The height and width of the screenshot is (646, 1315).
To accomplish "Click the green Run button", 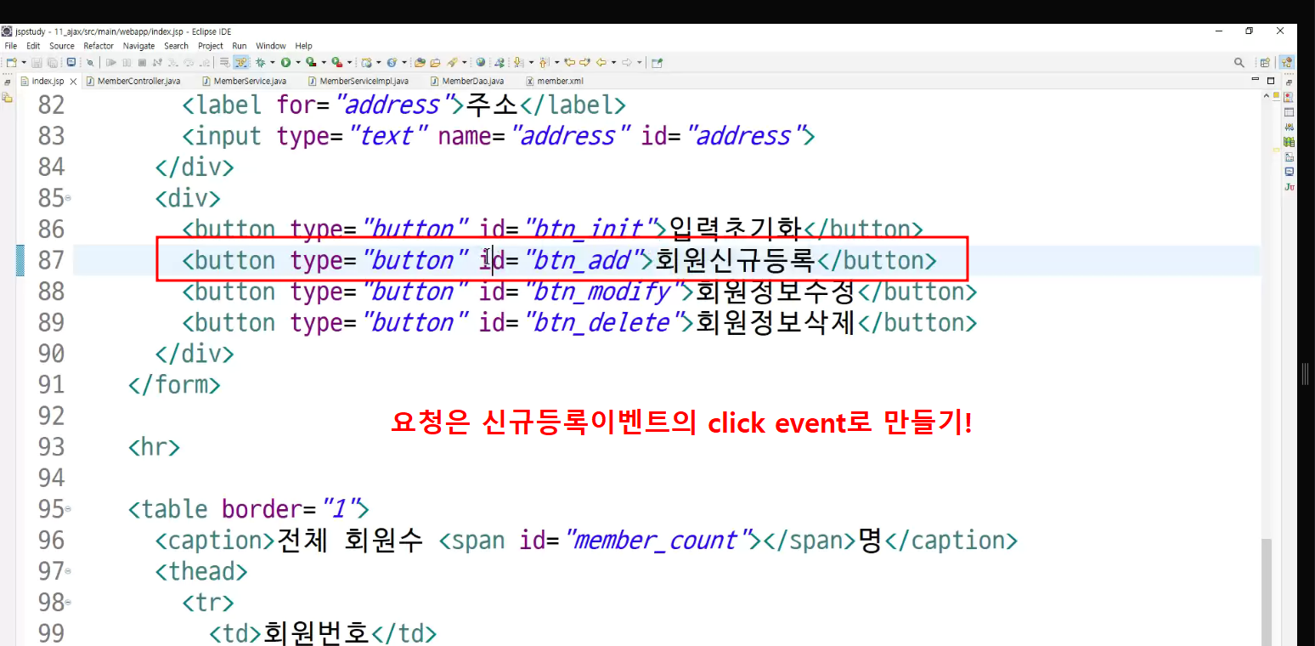I will [285, 62].
